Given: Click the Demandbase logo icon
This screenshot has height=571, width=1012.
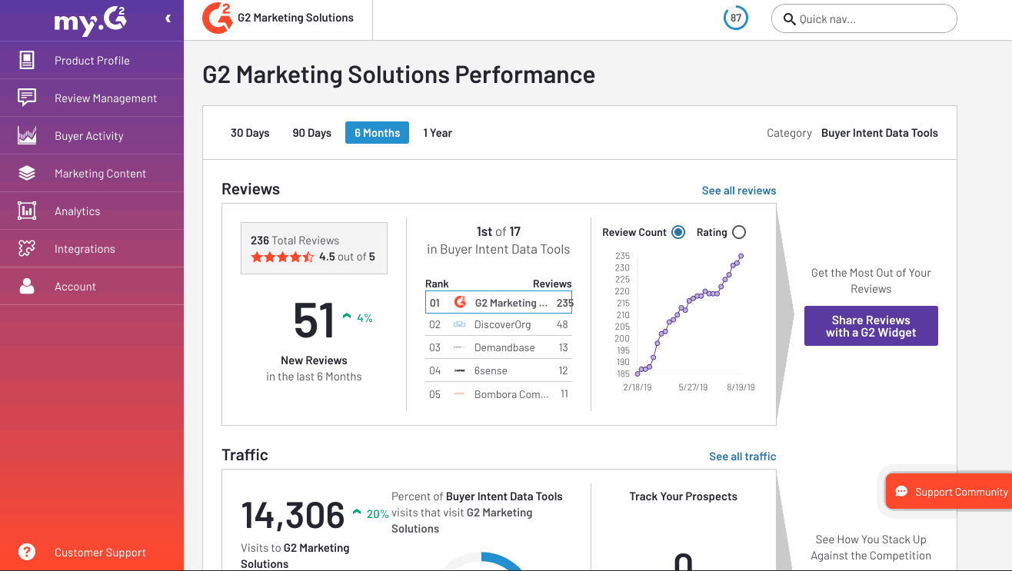Looking at the screenshot, I should click(x=459, y=347).
